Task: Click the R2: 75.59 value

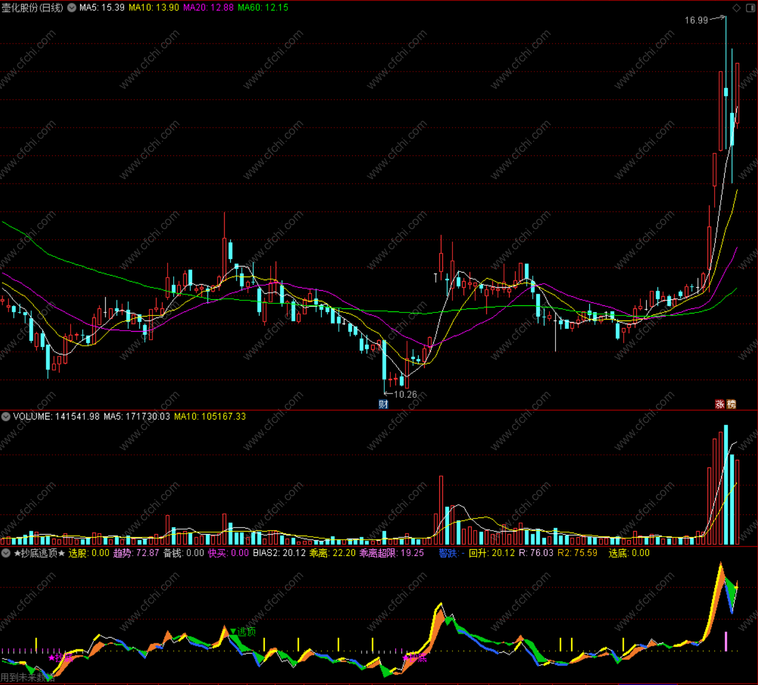Action: tap(577, 553)
